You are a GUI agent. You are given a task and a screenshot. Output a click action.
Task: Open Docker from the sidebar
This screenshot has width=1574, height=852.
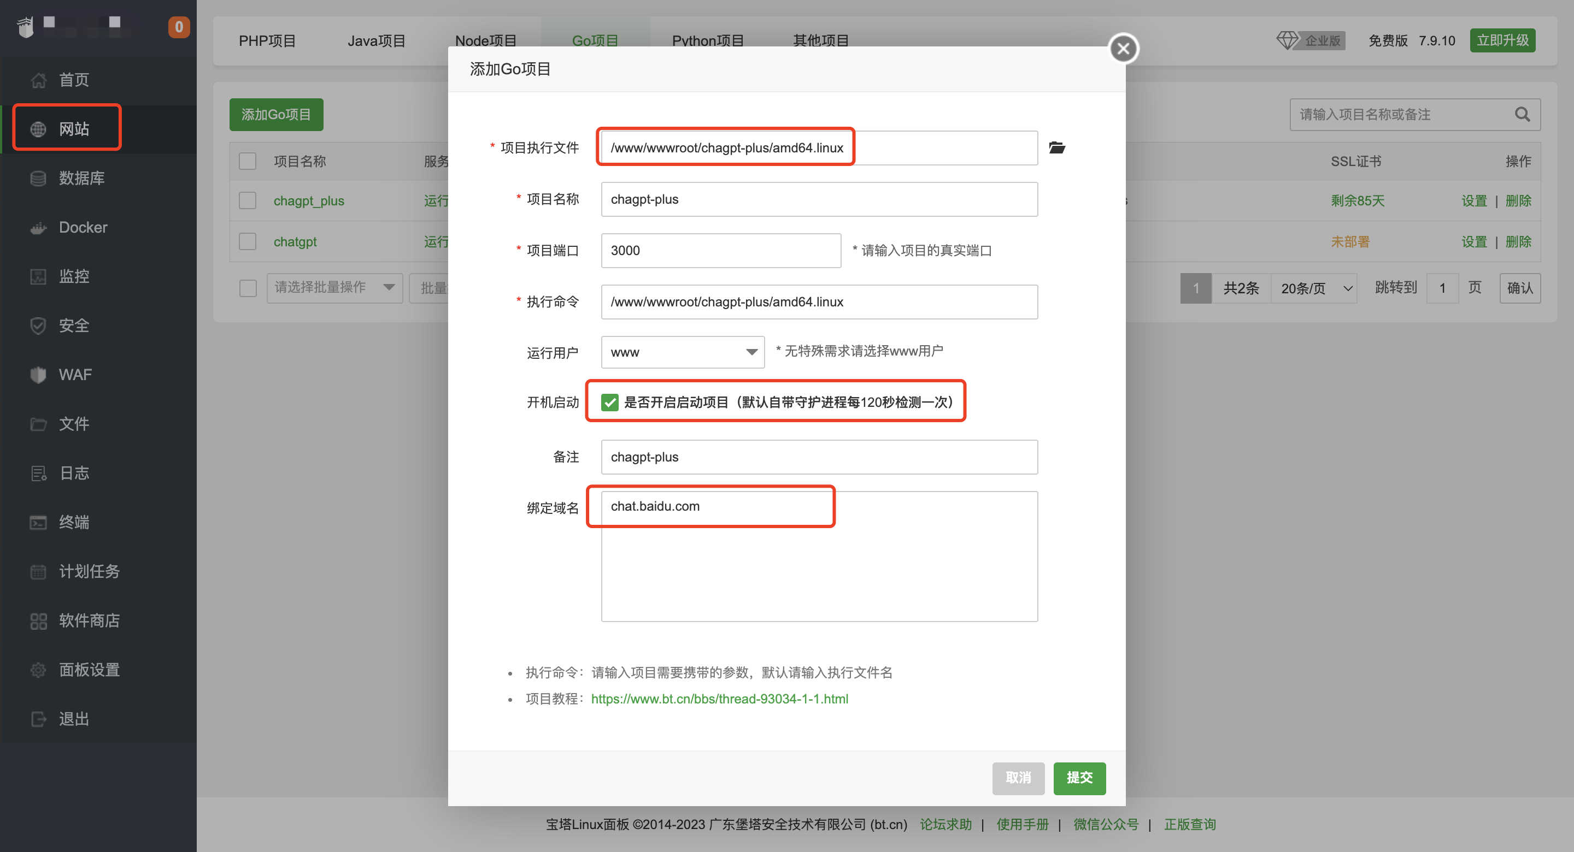click(83, 227)
